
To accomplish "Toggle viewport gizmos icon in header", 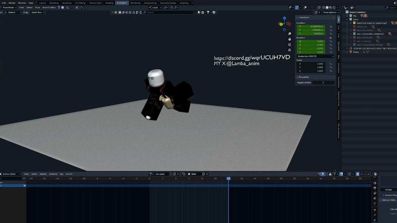I will pos(297,7).
